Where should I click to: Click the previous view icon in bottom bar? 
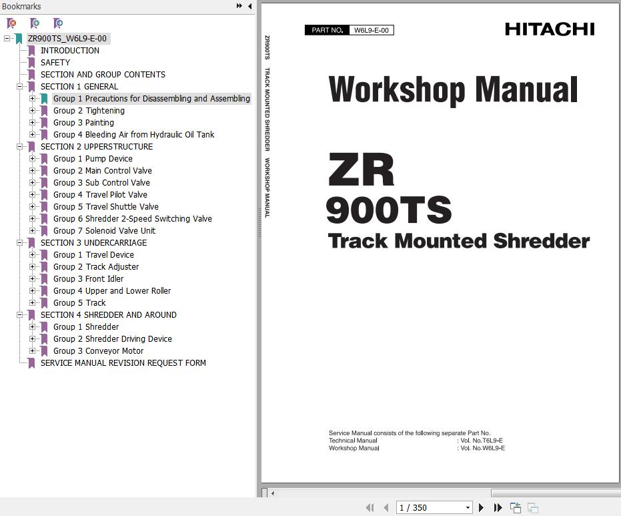pos(516,508)
